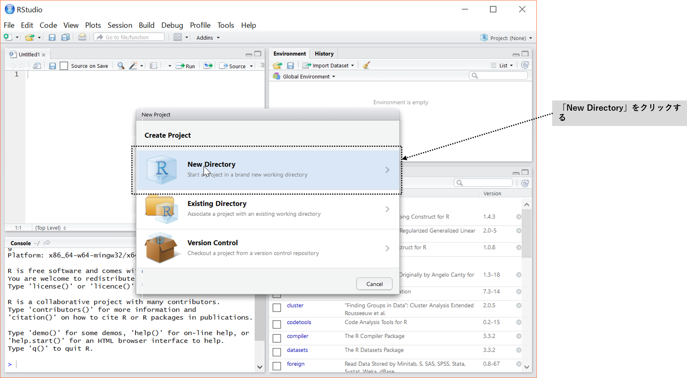687x378 pixels.
Task: Choose Existing Directory project option
Action: [x=267, y=209]
